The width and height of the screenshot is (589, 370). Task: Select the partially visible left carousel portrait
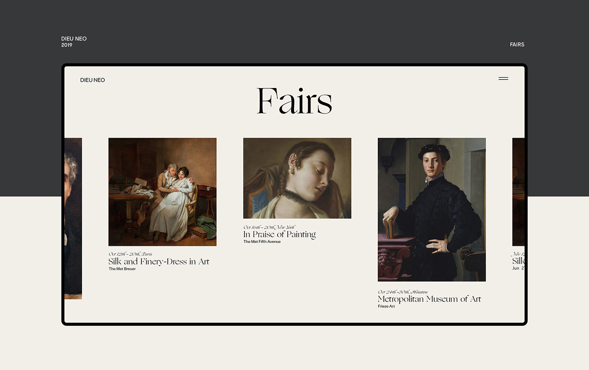tap(73, 218)
